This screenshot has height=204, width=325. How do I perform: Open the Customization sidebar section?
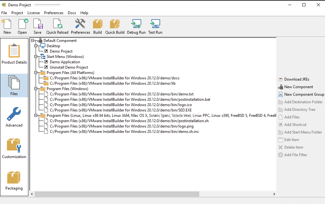pyautogui.click(x=14, y=149)
